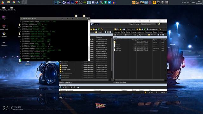Click select-all plus icon in local toolbar
The image size is (203, 114).
click(x=105, y=32)
